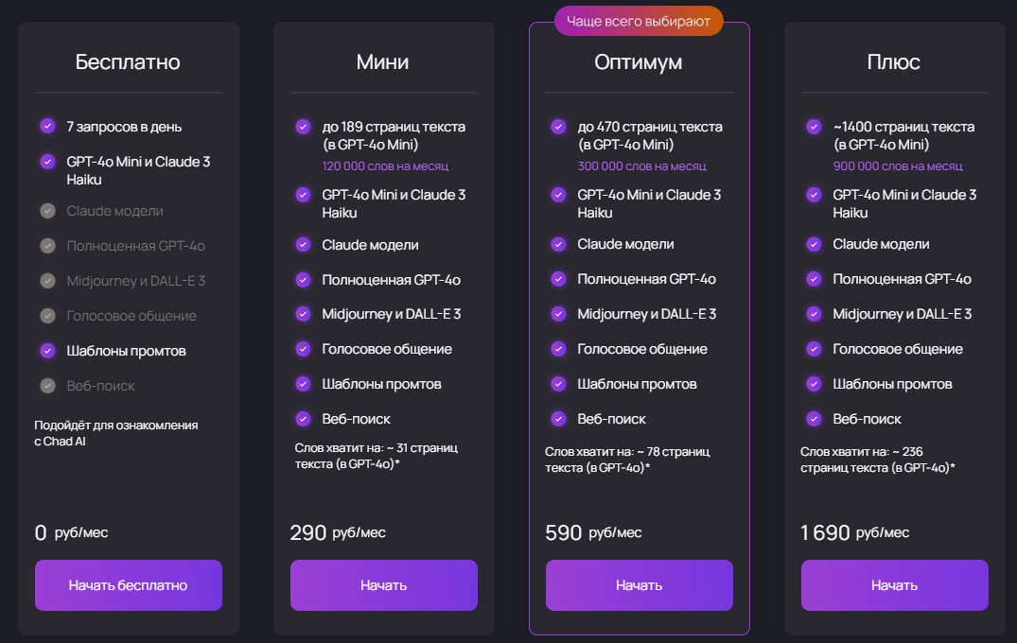Click the greyed checkmark beside Бесплатно "Веб-поиск"
The image size is (1017, 643).
point(47,386)
